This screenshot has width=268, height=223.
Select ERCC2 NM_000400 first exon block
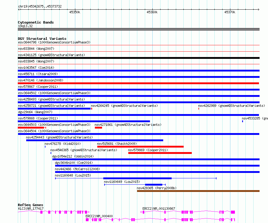coord(87,220)
